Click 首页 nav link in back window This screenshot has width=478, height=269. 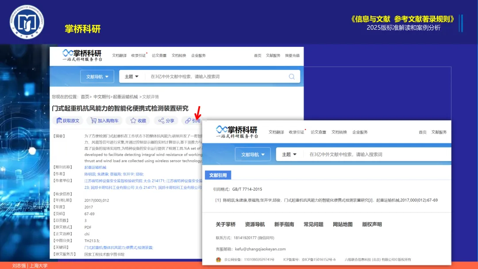(258, 55)
